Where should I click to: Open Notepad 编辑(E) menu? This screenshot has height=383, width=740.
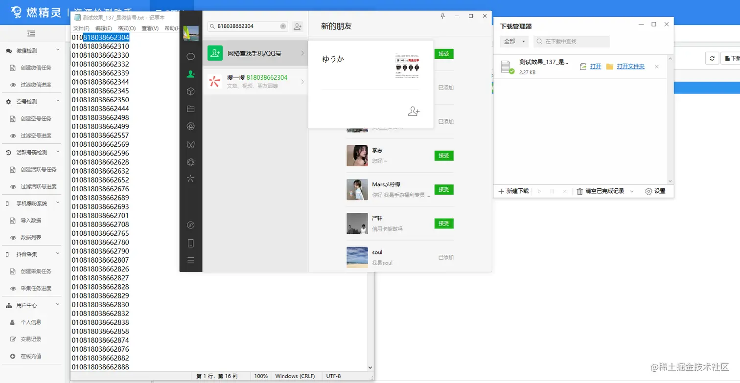[x=104, y=28]
